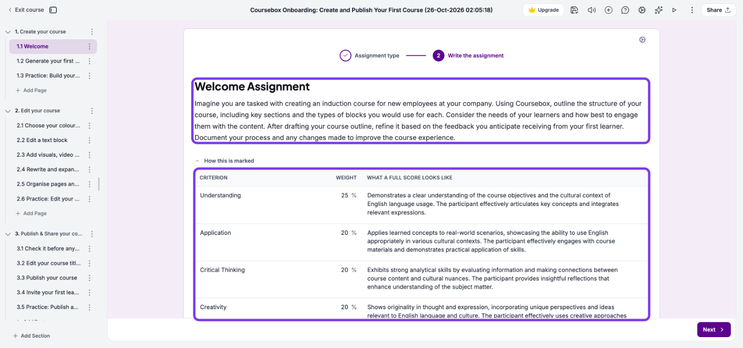Click the Share button
This screenshot has width=743, height=348.
point(718,10)
